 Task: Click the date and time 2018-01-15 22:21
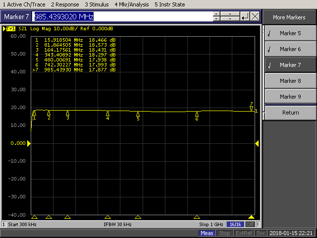tap(291, 233)
